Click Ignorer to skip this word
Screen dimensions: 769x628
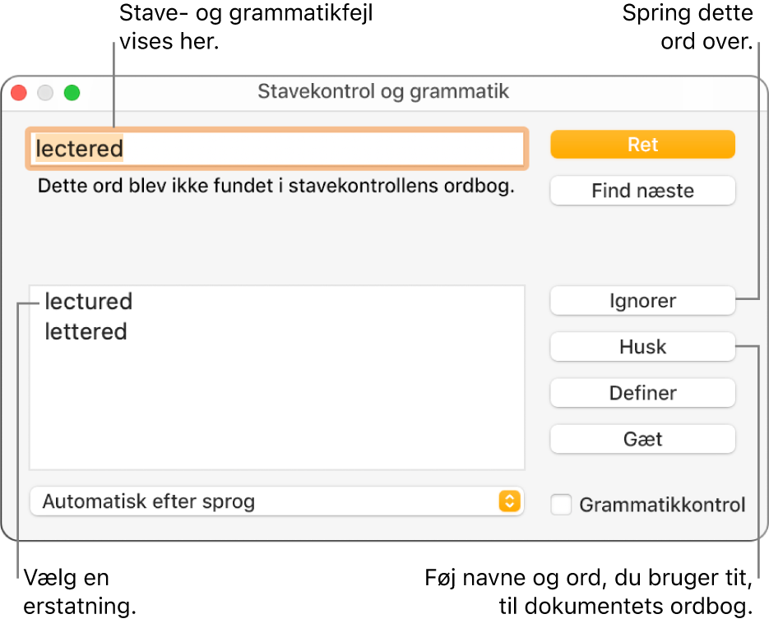(642, 301)
